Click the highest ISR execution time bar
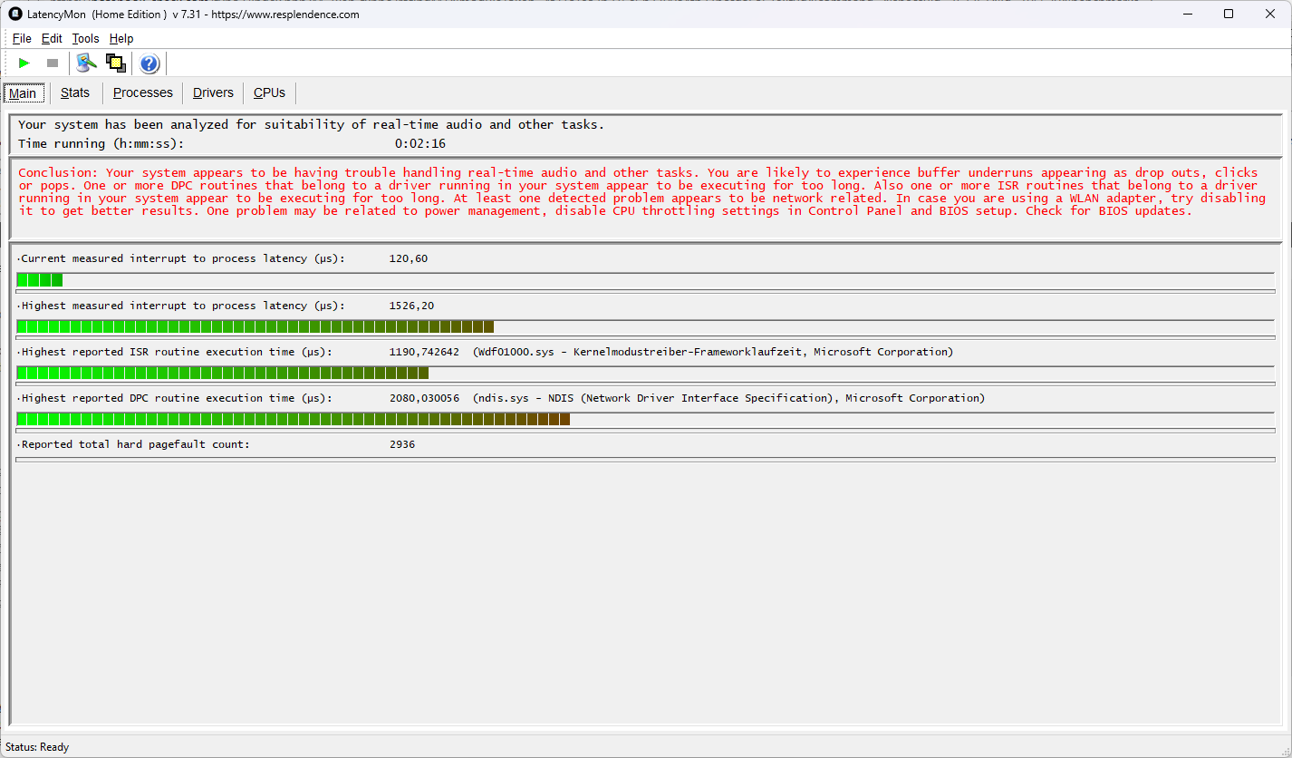This screenshot has width=1292, height=758. tap(645, 373)
